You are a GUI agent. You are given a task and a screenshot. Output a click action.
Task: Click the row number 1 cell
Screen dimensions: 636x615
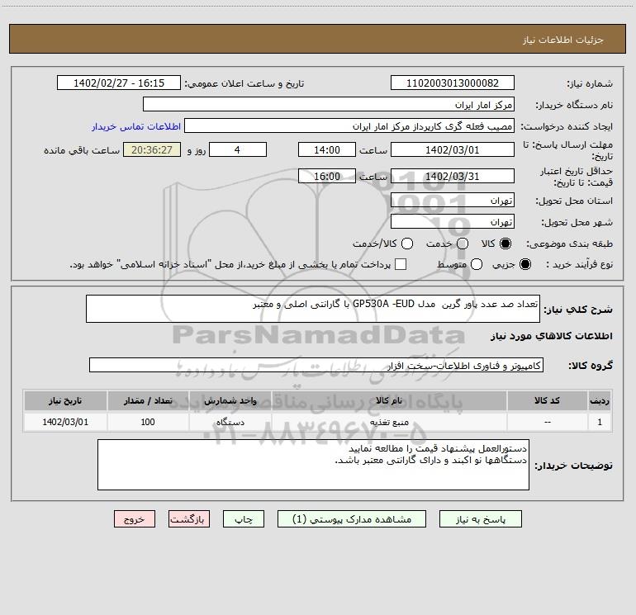coord(600,422)
